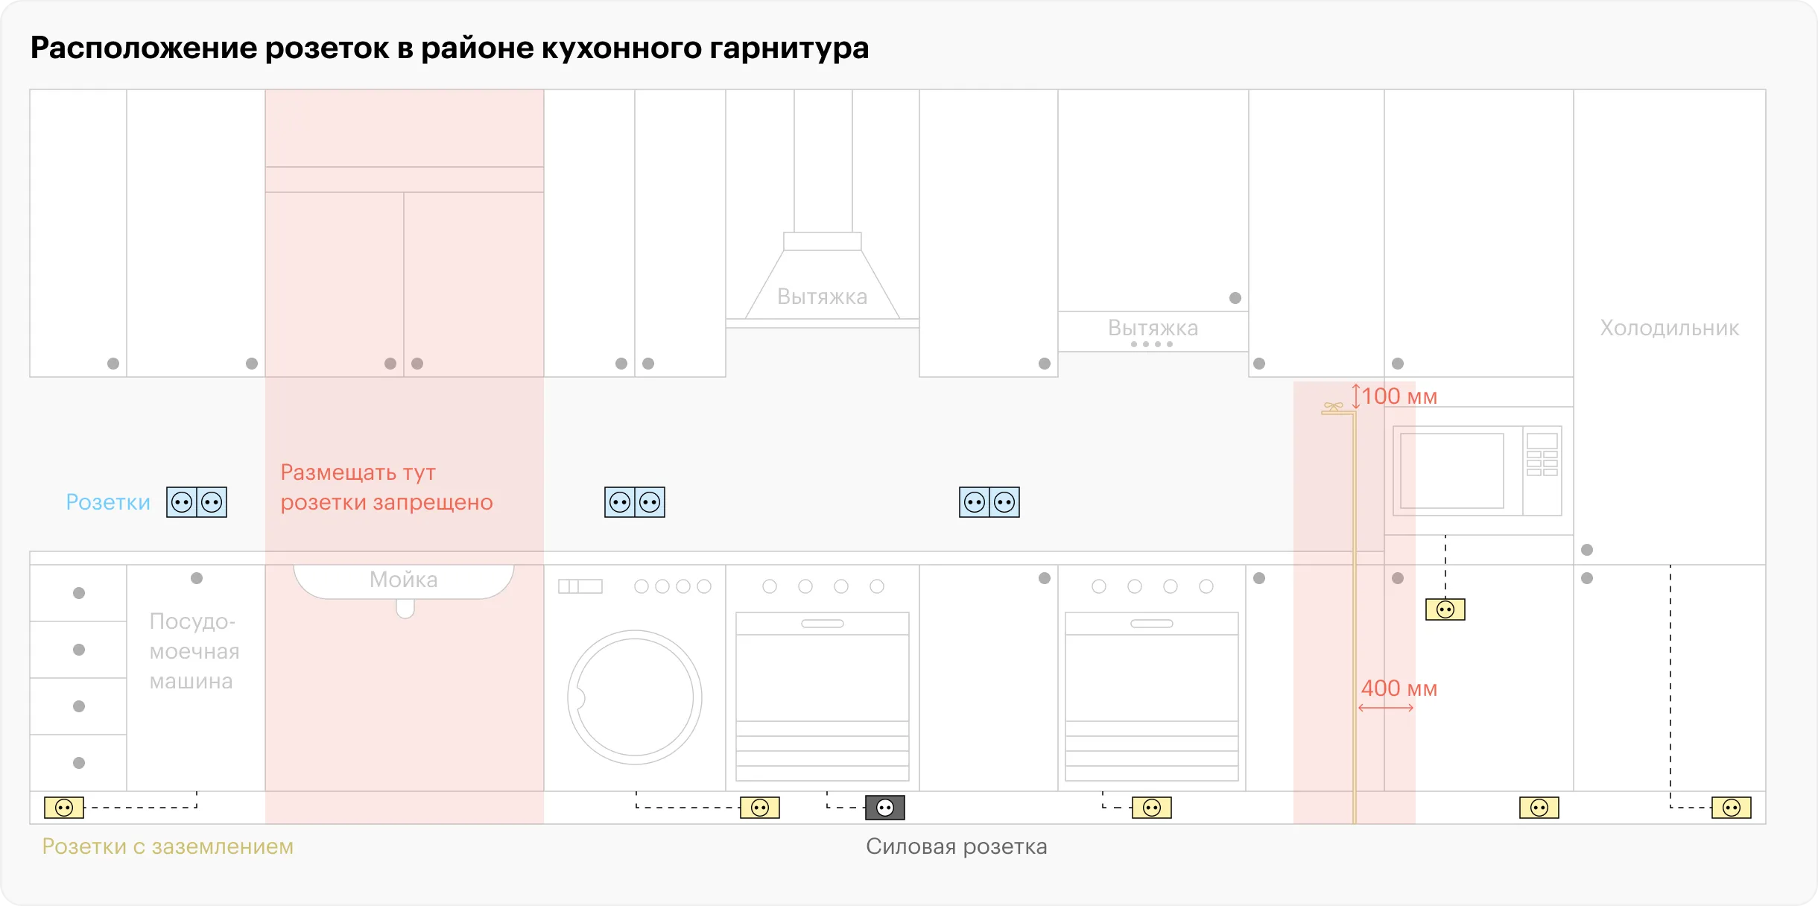Click the washing machine drum
The width and height of the screenshot is (1818, 906).
(x=634, y=697)
